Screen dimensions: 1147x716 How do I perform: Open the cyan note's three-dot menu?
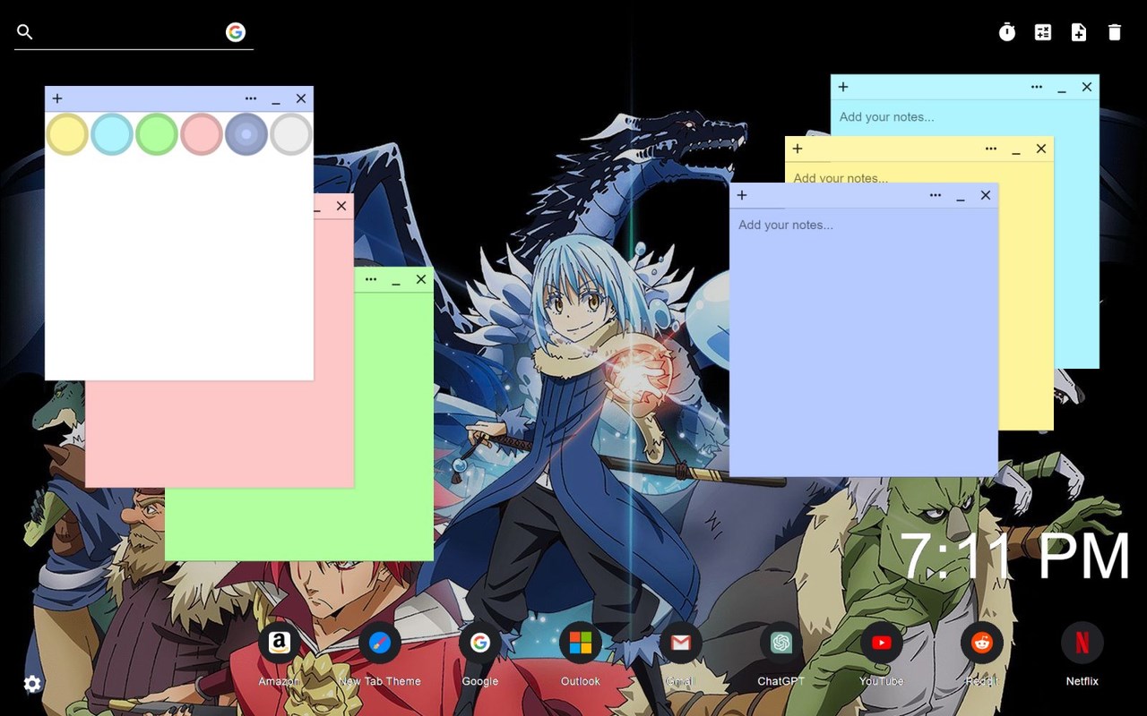coord(1037,87)
